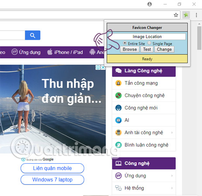Click the Windows 7 laptop ad link
202x196 pixels.
click(52, 179)
